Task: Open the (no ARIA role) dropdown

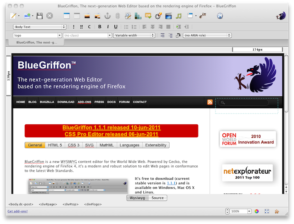Action: click(x=207, y=35)
